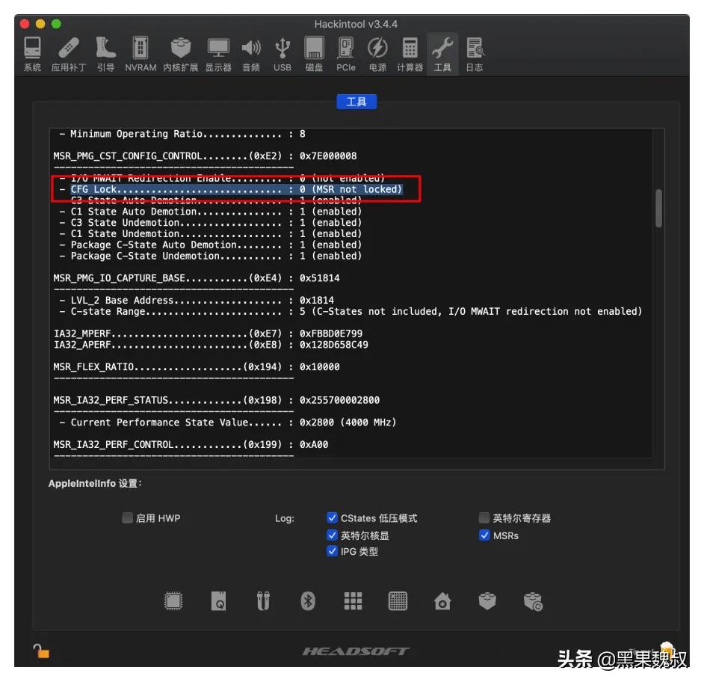Select the IA32_APERF line

211,345
